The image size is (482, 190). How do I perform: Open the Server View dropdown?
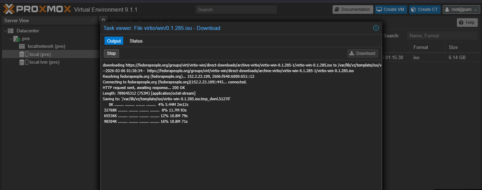[93, 20]
